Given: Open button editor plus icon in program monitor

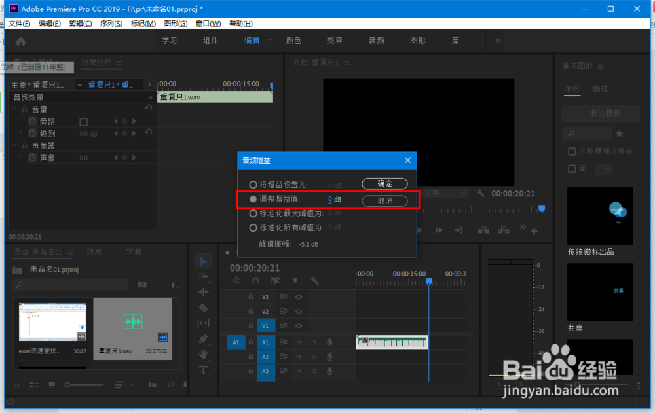Looking at the screenshot, I should pos(534,231).
